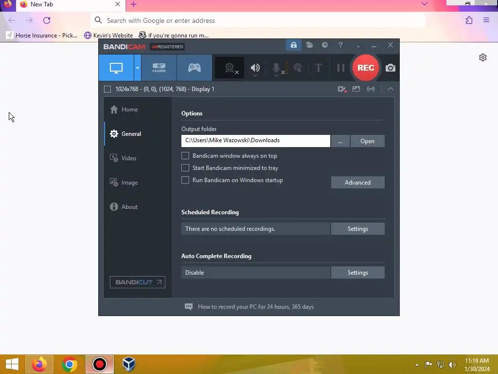This screenshot has width=498, height=374.
Task: Show hidden system tray icons
Action: tap(417, 365)
